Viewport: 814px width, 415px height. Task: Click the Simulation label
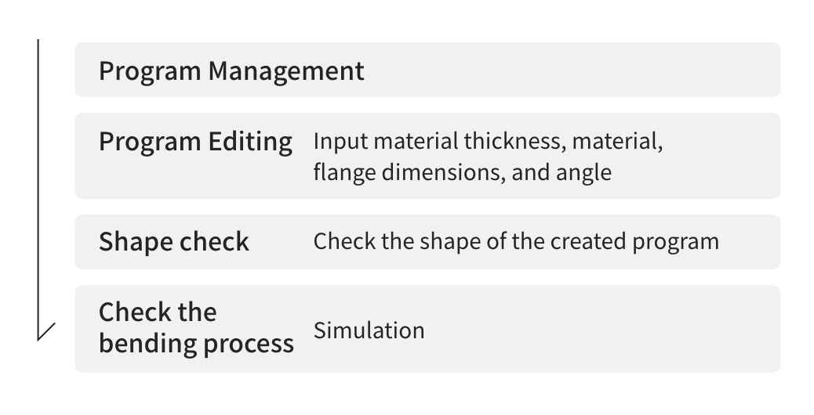369,330
